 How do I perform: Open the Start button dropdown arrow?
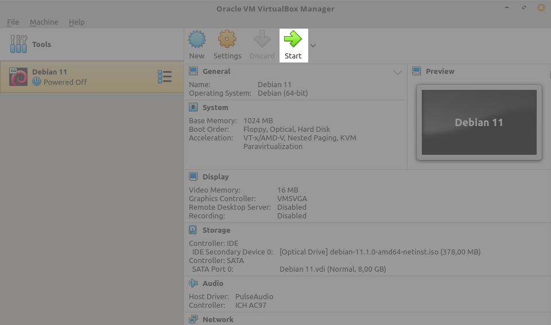[313, 46]
